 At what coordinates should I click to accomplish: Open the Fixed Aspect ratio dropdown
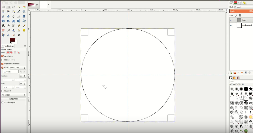[x=18, y=67]
